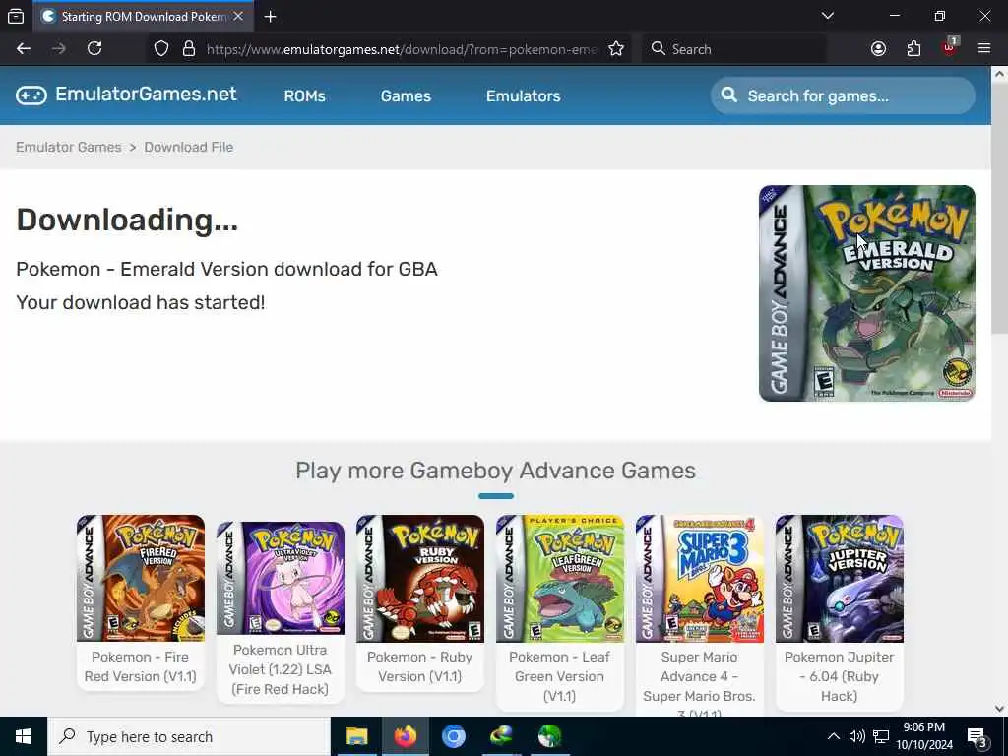Open the Emulators menu
Image resolution: width=1008 pixels, height=756 pixels.
coord(524,95)
